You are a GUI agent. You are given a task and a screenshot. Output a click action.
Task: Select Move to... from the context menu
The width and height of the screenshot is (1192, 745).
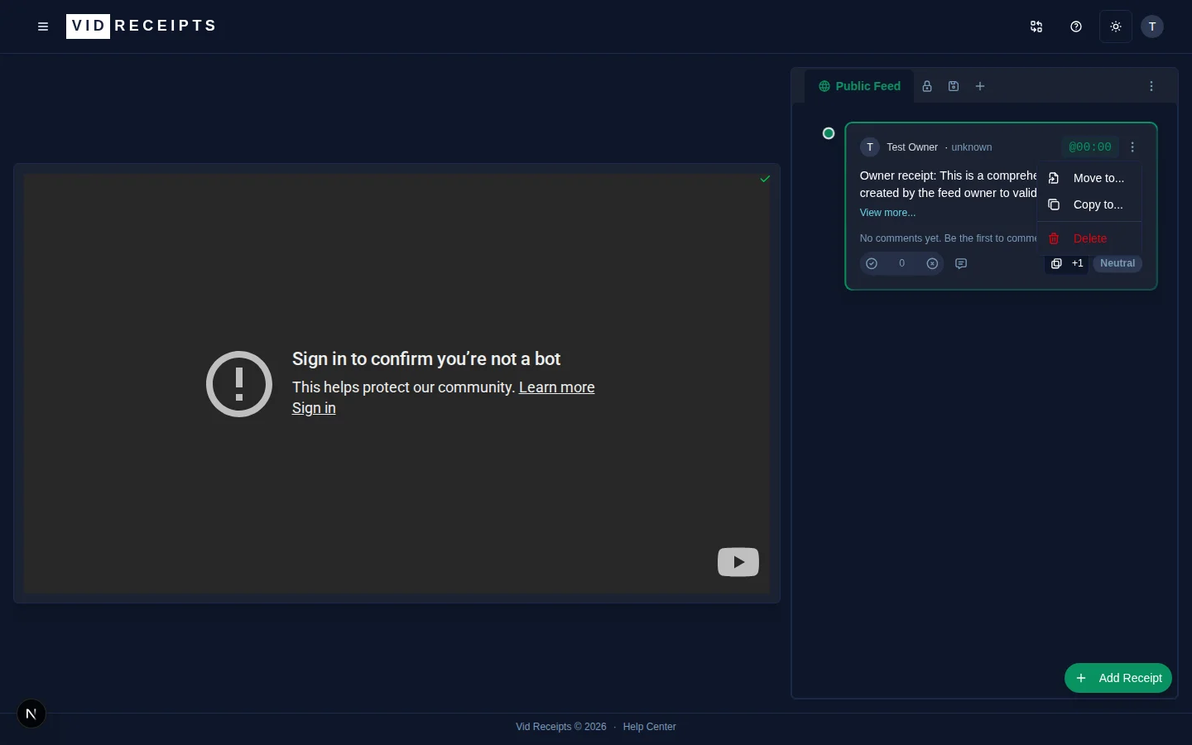click(1098, 178)
